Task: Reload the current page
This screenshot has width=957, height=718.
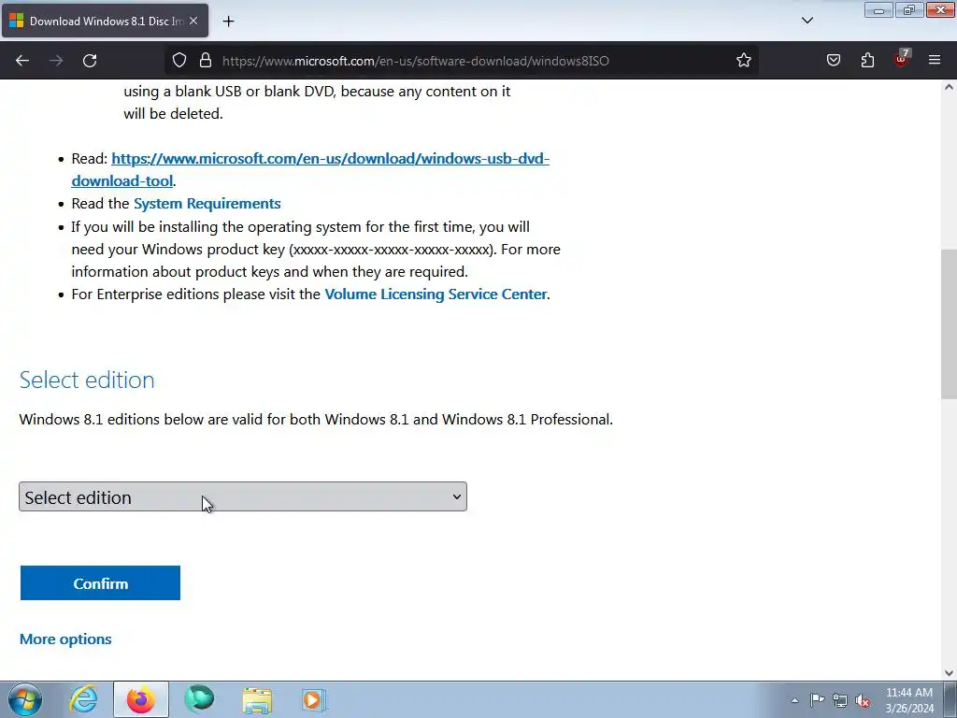Action: (90, 61)
